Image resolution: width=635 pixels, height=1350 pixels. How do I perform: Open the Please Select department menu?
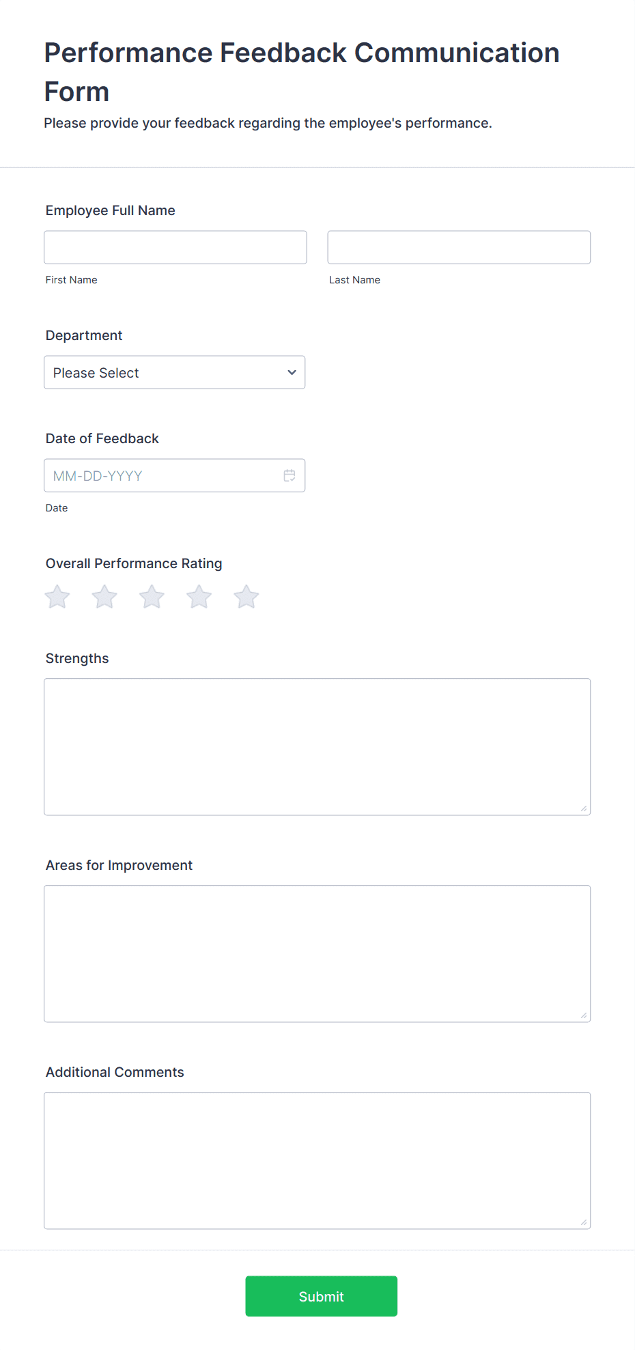pyautogui.click(x=164, y=373)
